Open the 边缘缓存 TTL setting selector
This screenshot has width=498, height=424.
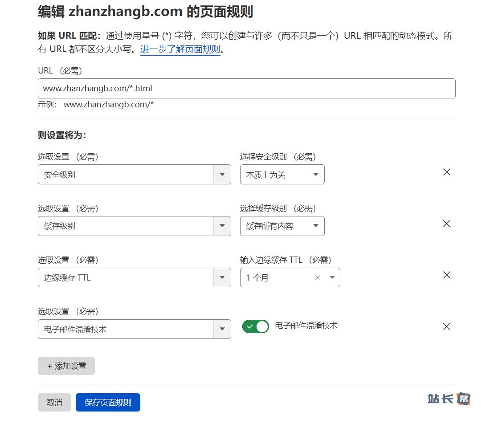click(222, 277)
